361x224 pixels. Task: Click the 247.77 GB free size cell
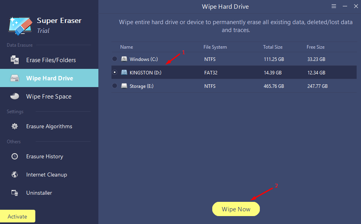(317, 86)
